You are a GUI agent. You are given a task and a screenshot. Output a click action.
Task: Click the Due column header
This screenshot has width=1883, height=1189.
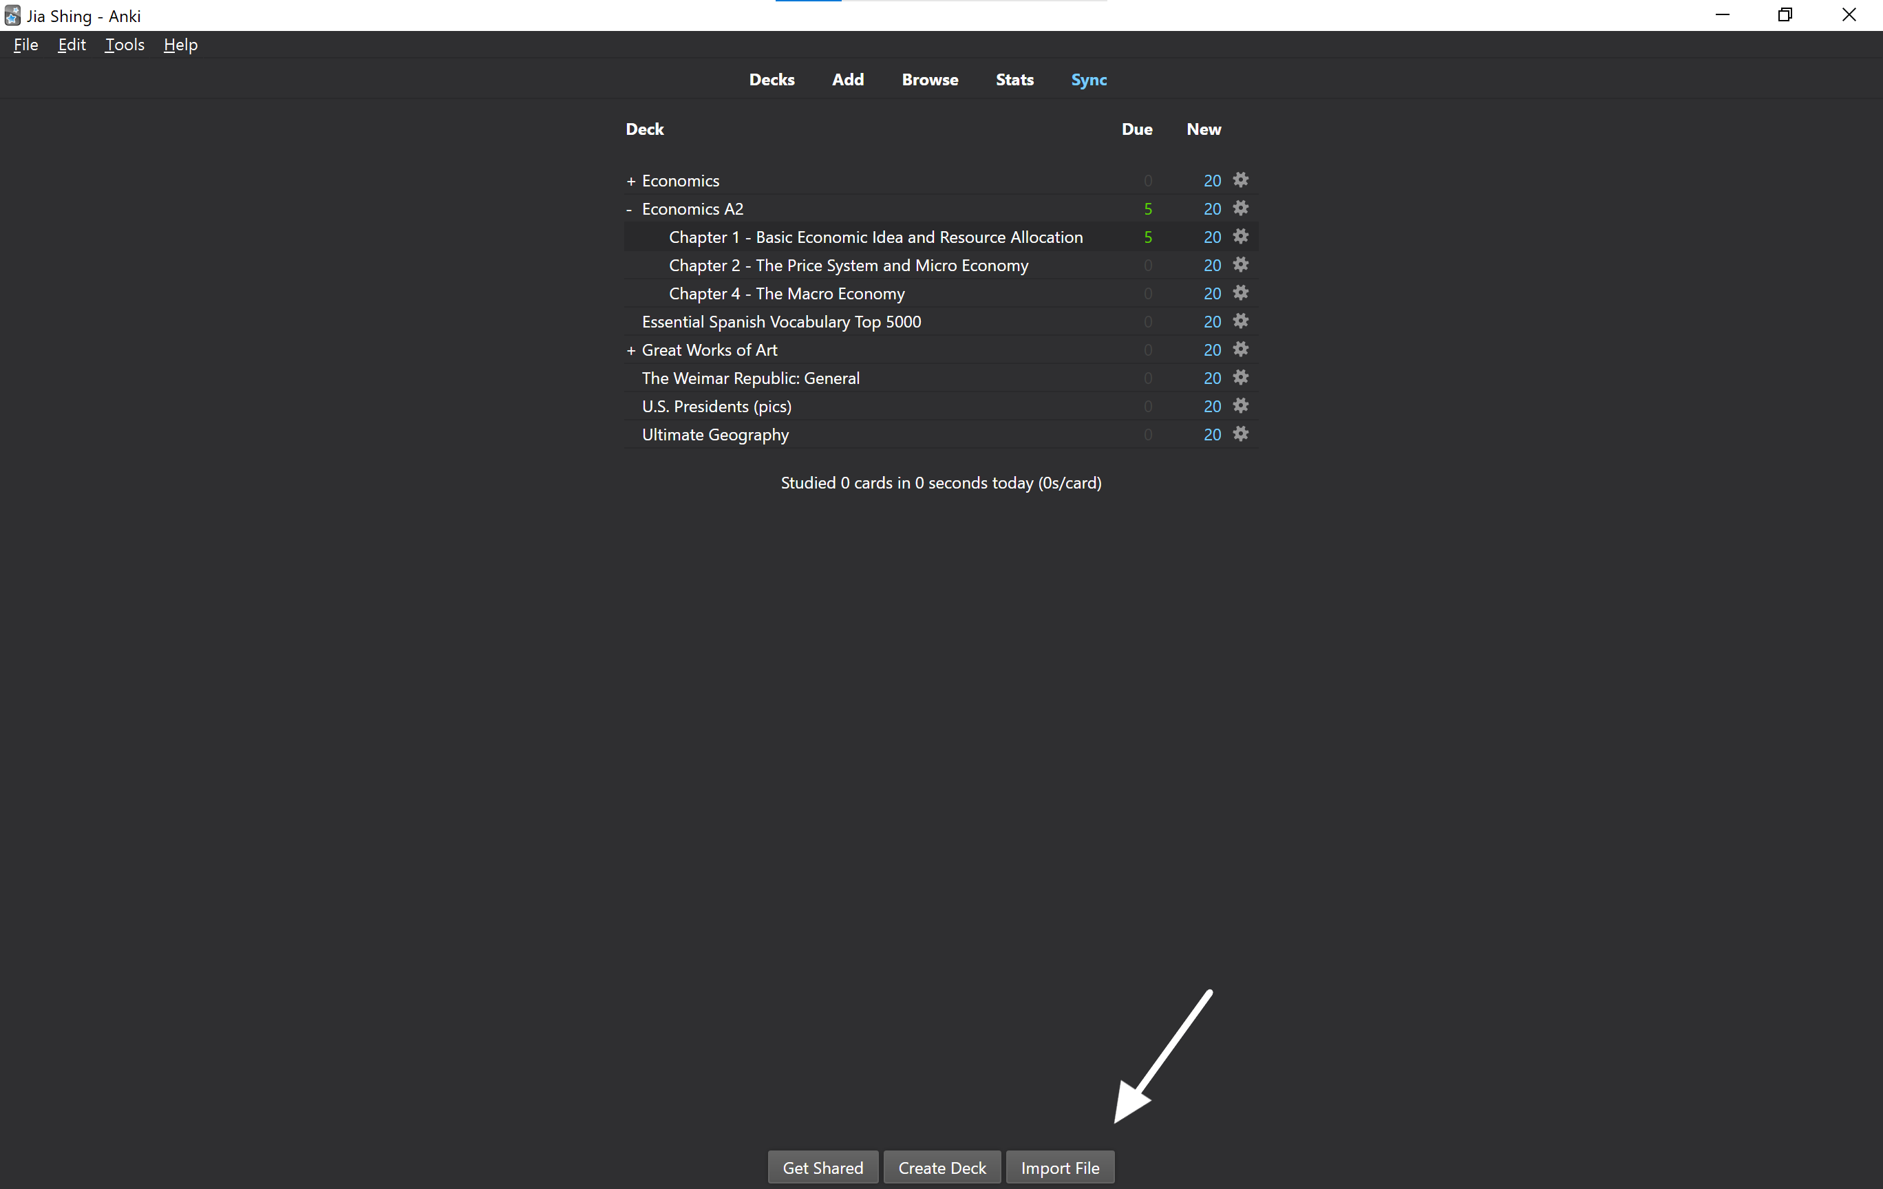1137,129
